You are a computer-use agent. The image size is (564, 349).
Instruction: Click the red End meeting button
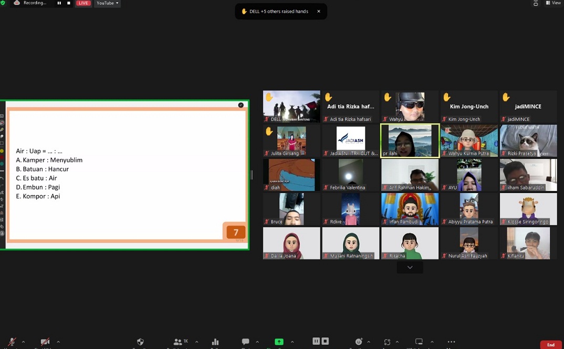click(x=551, y=345)
